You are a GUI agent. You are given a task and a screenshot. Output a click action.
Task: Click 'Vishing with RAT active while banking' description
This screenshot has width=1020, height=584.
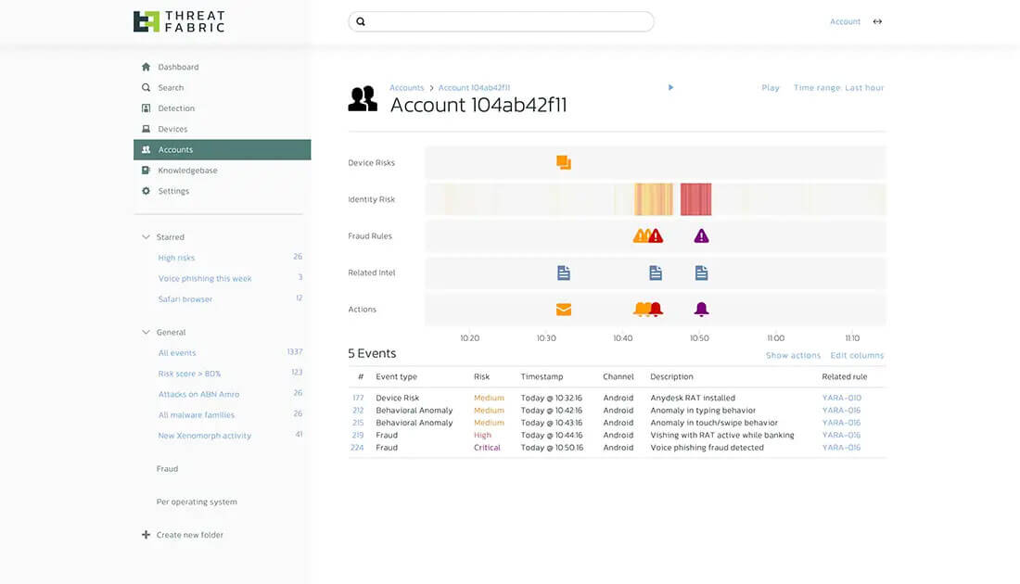click(722, 435)
